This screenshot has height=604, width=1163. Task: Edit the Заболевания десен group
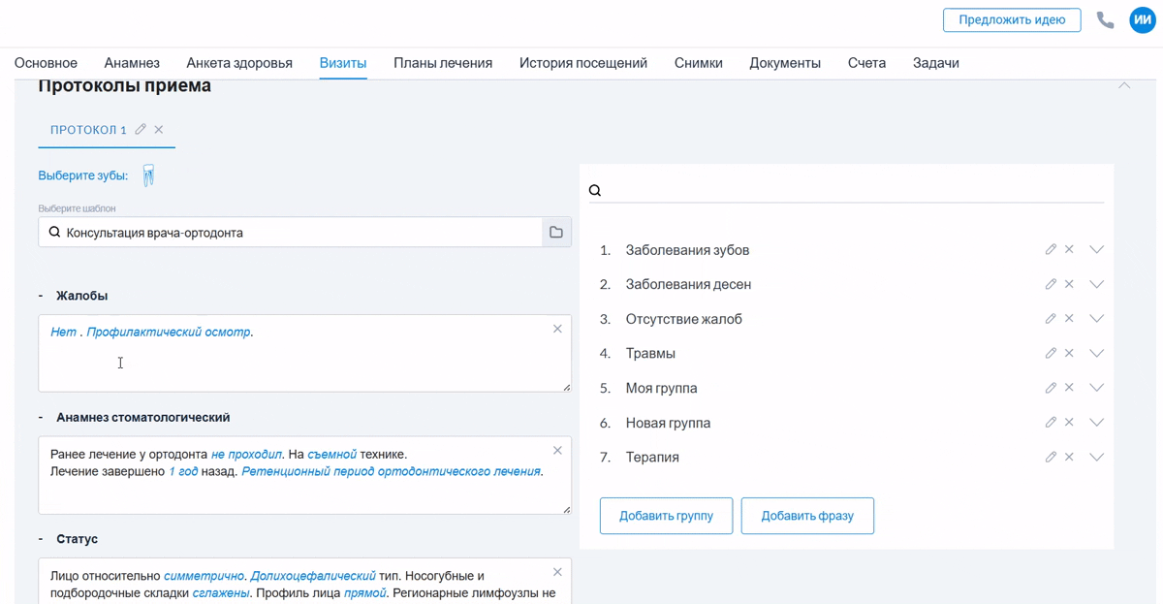click(x=1051, y=284)
